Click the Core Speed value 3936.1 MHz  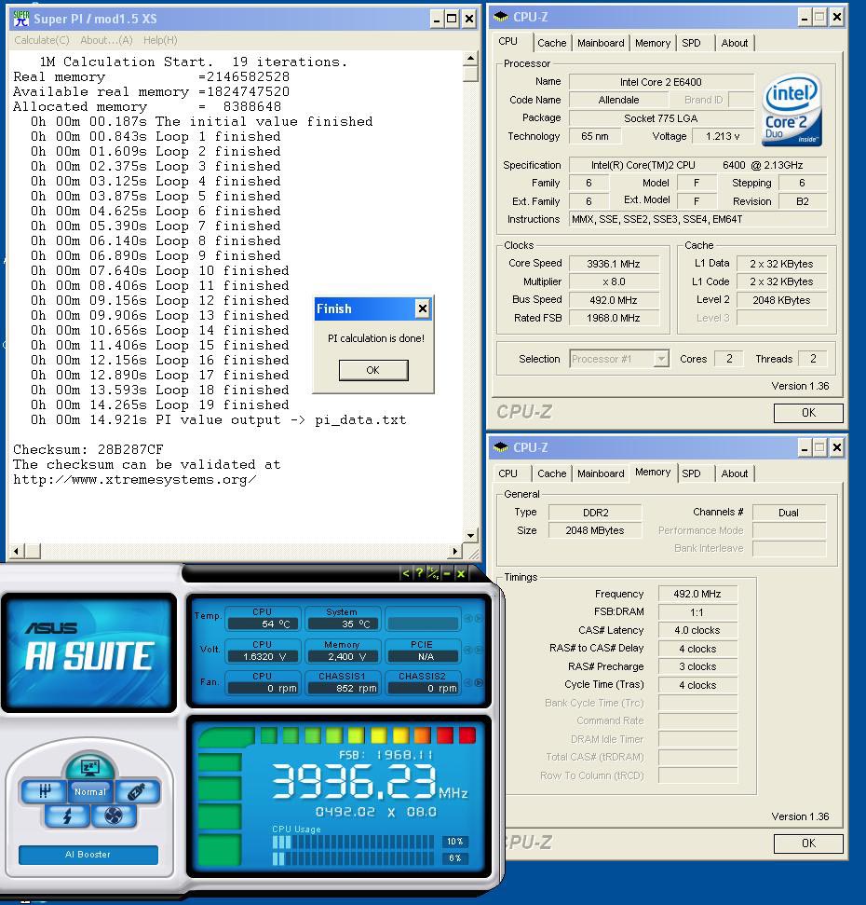pos(614,264)
